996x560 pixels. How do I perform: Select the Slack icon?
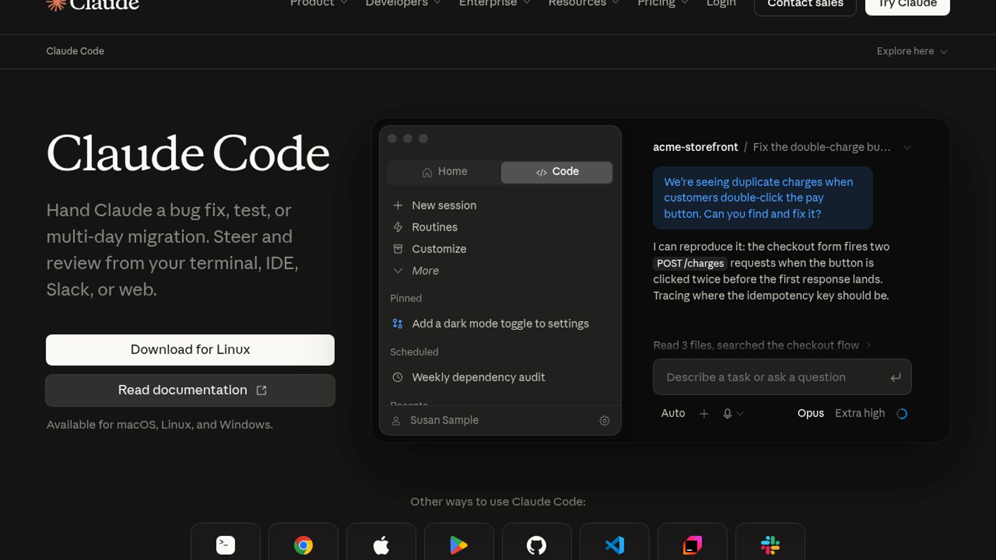[770, 545]
